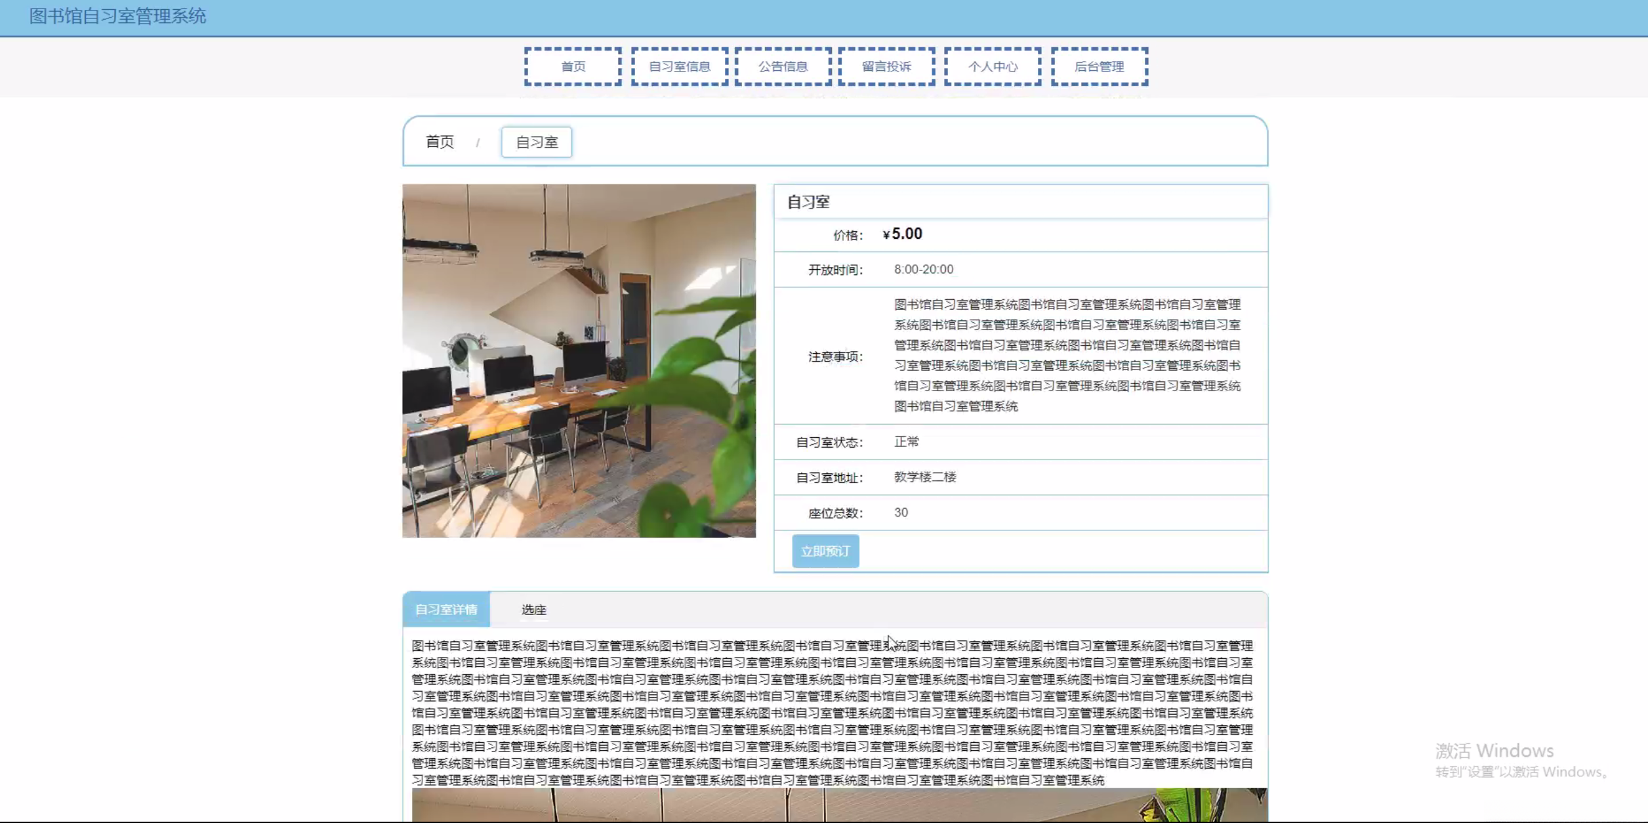This screenshot has height=823, width=1648.
Task: Click the 教学楼二楼 address text
Action: click(x=925, y=477)
